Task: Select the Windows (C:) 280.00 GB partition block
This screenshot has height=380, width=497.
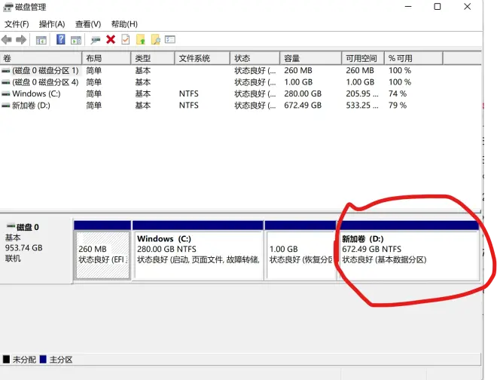Action: point(197,255)
